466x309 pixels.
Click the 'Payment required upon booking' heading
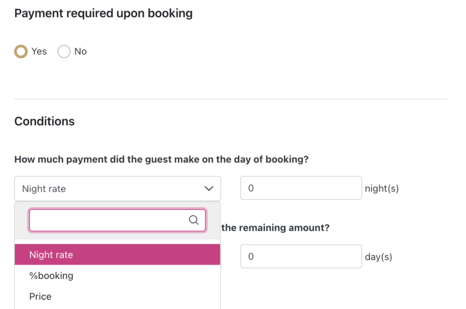tap(103, 14)
